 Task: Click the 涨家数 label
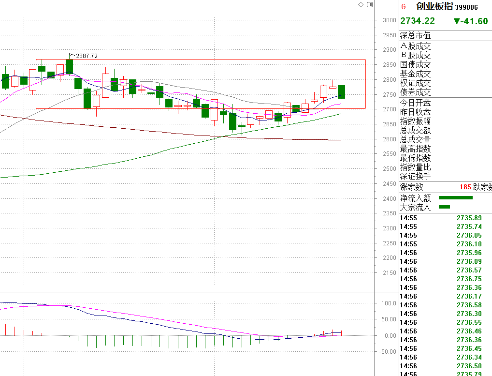coord(412,187)
